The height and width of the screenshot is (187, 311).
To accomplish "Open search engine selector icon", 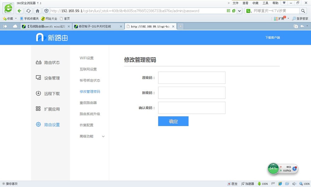I will coord(249,11).
